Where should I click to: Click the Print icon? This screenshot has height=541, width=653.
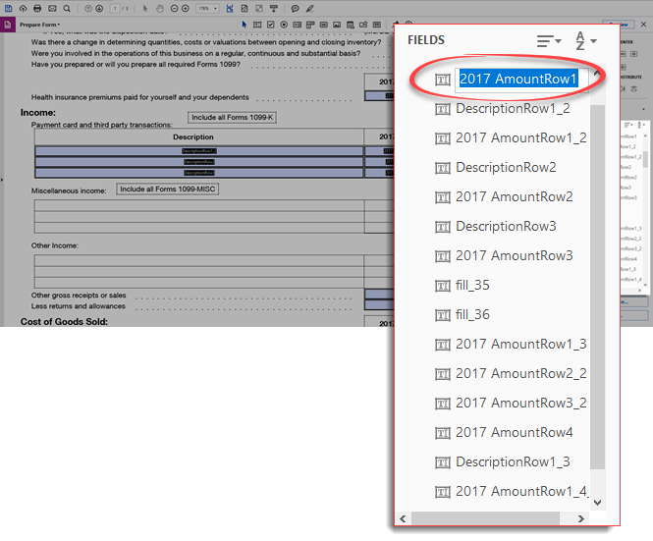[x=37, y=8]
